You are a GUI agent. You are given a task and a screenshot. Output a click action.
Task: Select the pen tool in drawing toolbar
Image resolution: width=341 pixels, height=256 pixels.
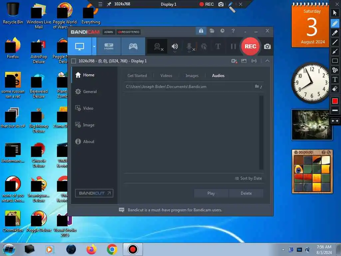point(335,23)
